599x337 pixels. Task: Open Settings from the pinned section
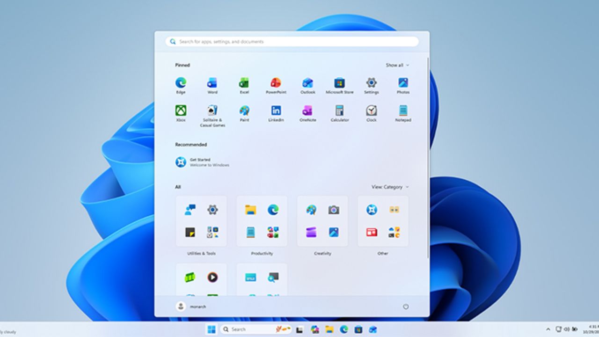pyautogui.click(x=372, y=83)
